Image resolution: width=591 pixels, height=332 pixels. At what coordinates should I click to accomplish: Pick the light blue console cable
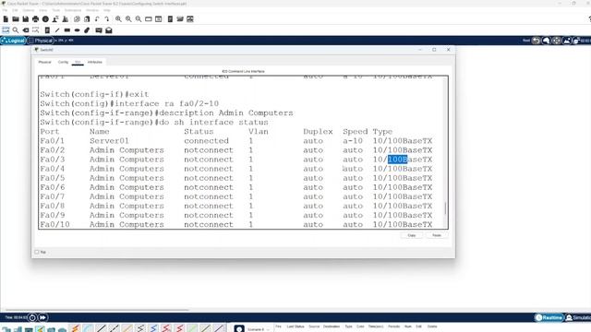[88, 328]
